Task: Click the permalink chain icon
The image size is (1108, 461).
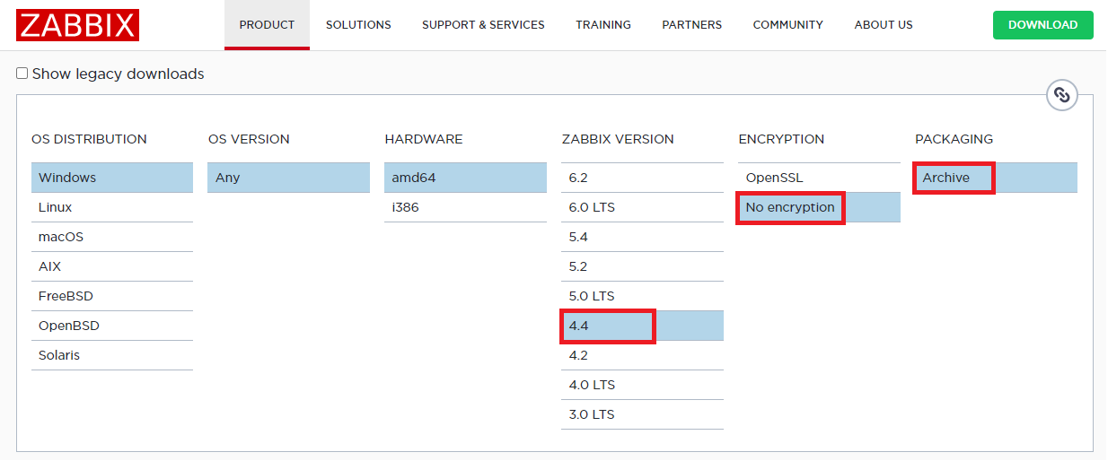Action: (1061, 95)
